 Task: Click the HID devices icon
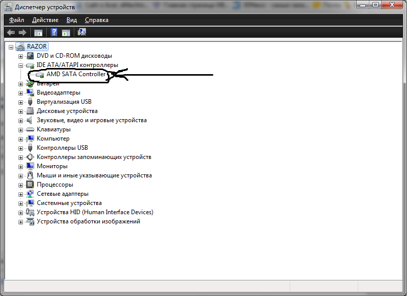click(x=30, y=212)
